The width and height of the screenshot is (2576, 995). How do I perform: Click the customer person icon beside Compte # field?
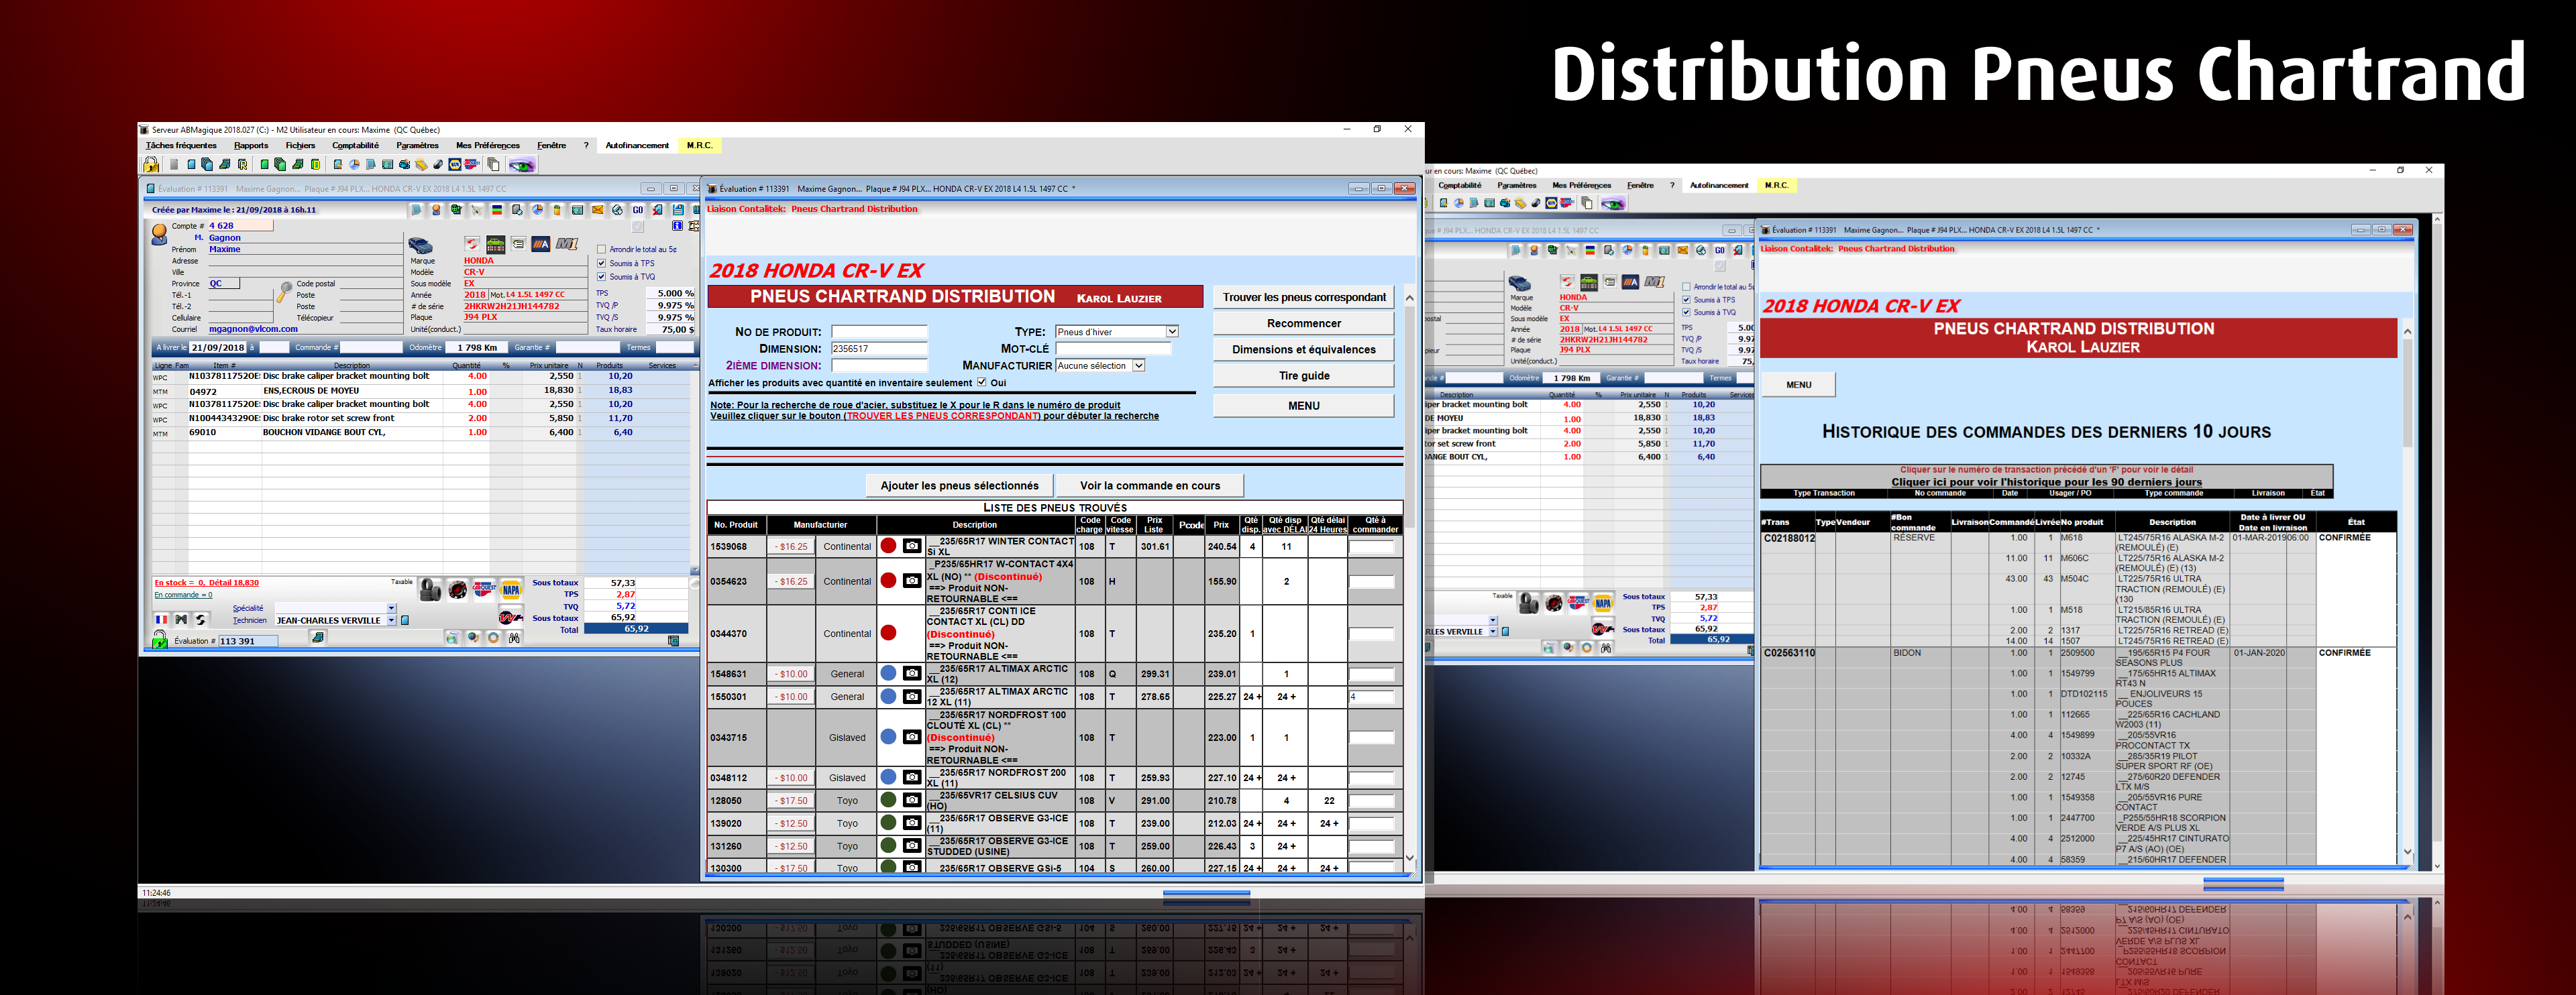159,235
